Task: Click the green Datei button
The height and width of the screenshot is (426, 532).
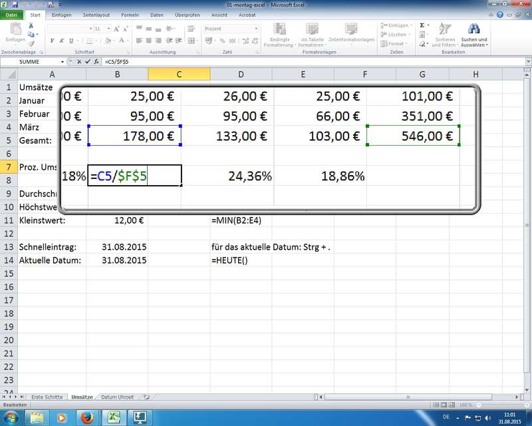Action: [13, 15]
